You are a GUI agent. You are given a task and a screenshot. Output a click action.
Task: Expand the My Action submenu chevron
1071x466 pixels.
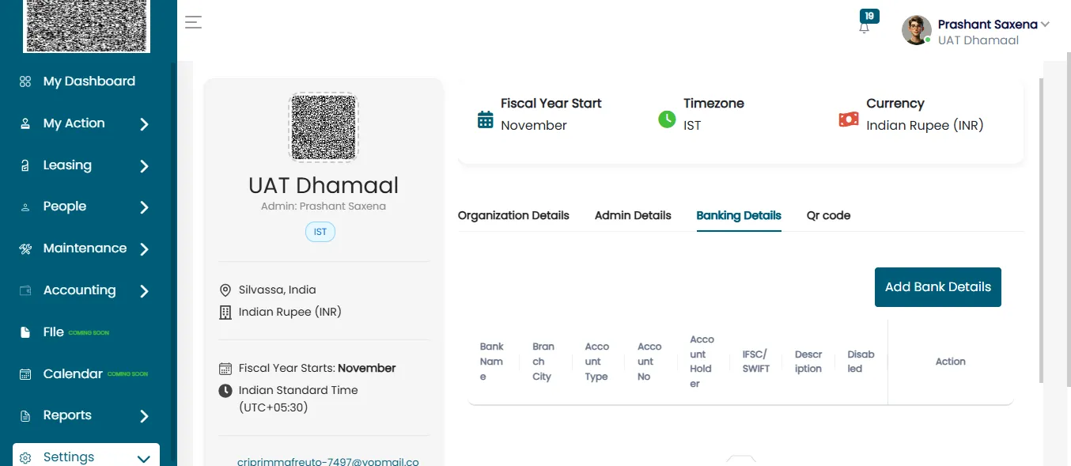tap(144, 124)
